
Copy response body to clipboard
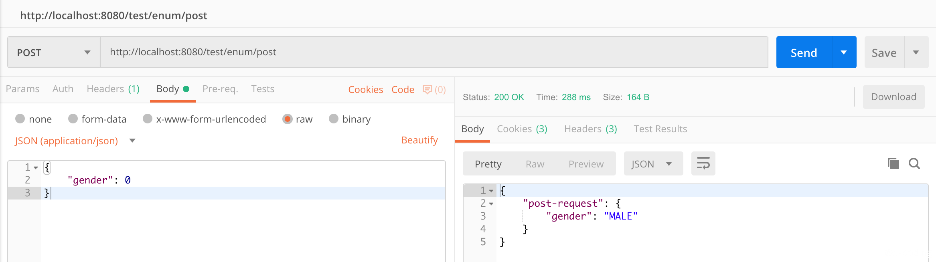[x=893, y=163]
